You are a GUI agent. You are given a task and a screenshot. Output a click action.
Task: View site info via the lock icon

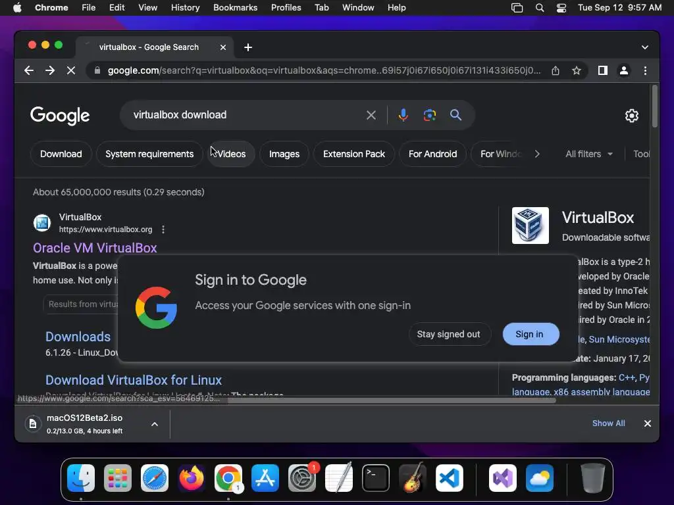tap(97, 70)
